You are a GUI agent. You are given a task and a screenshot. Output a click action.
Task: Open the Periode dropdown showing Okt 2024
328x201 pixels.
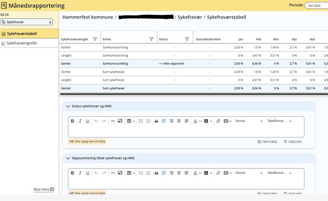[316, 5]
